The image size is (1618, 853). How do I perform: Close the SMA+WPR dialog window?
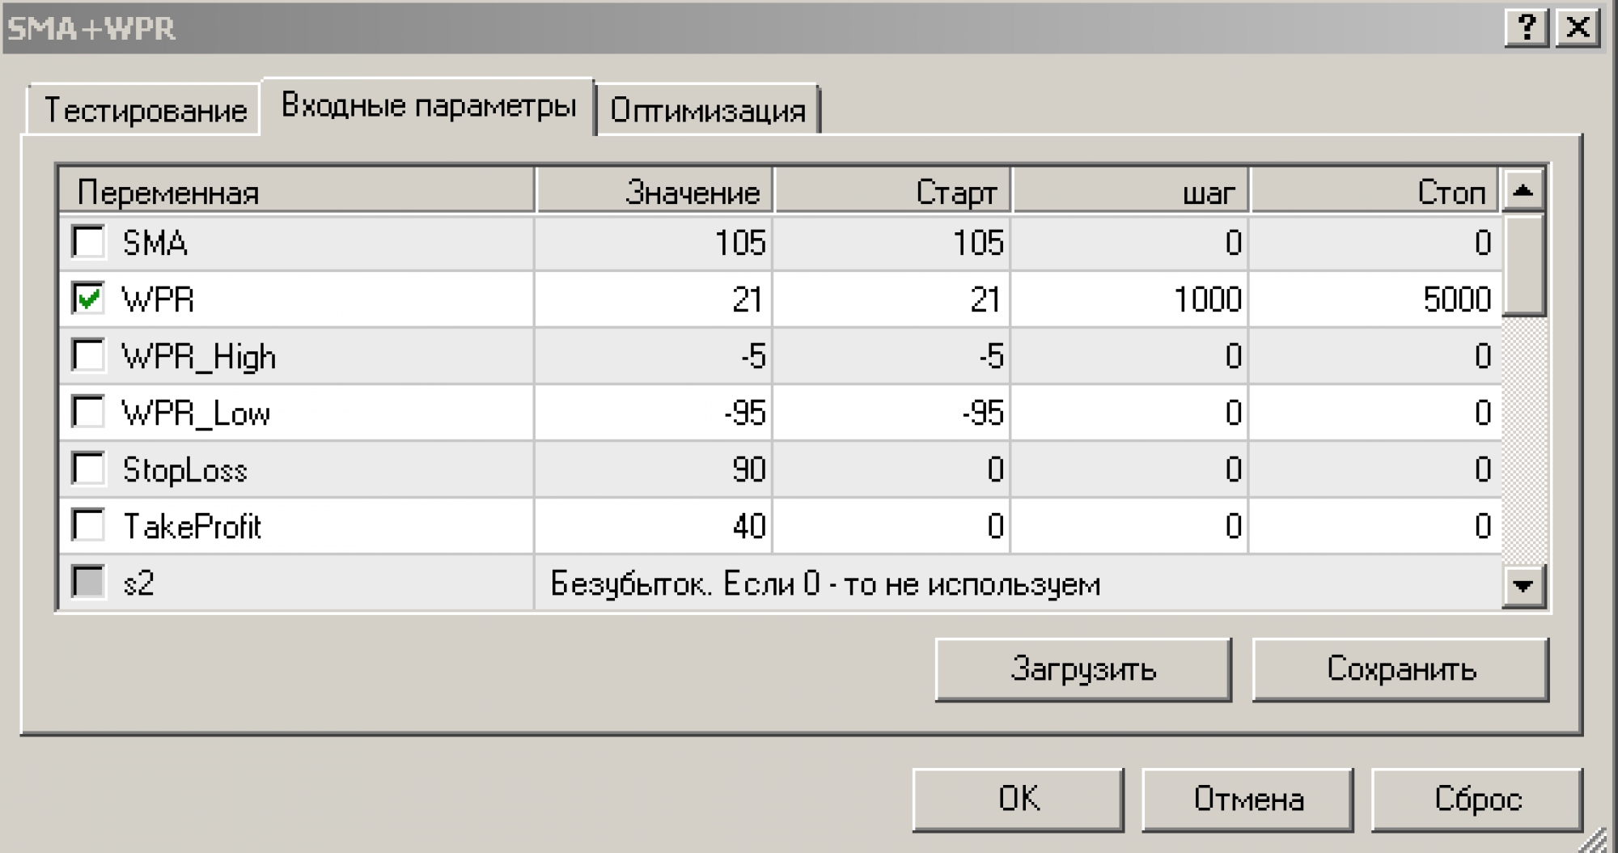coord(1578,28)
